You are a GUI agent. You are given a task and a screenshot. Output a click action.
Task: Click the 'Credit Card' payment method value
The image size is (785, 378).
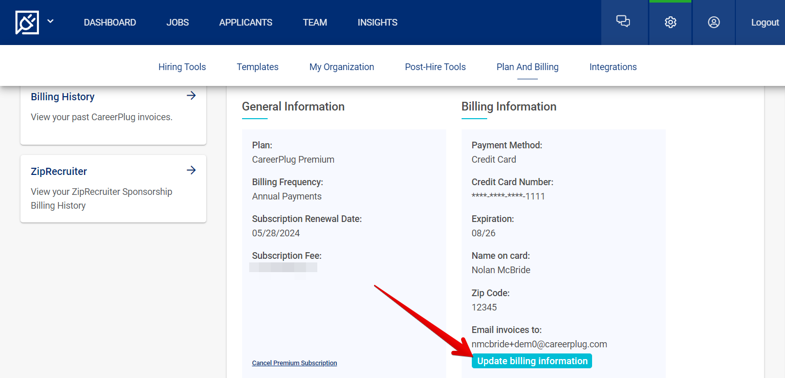tap(494, 160)
